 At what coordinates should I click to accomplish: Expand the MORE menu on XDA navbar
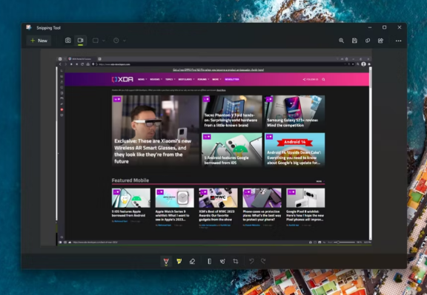point(216,79)
